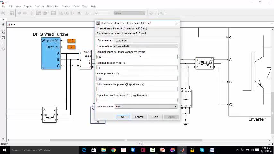274x154 pixels.
Task: Click the Save model toolbar icon
Action: (x=12, y=13)
